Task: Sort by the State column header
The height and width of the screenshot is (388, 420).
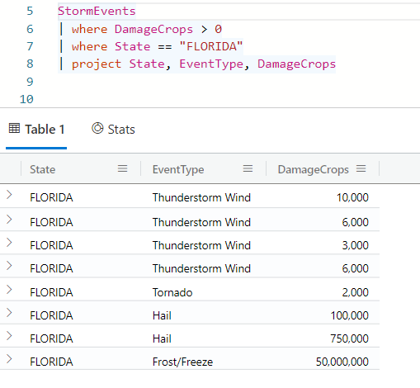Action: tap(43, 169)
